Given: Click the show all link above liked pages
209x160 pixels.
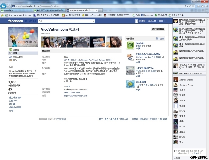Looking at the screenshot, I should tap(160, 39).
